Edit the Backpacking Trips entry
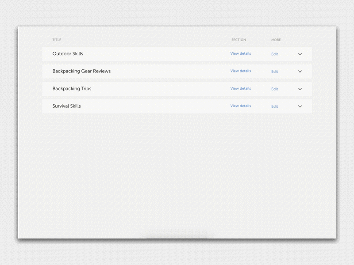 274,89
